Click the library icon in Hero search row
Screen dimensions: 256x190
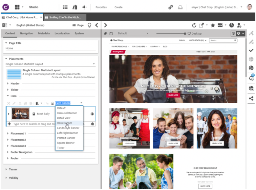[x=92, y=124]
